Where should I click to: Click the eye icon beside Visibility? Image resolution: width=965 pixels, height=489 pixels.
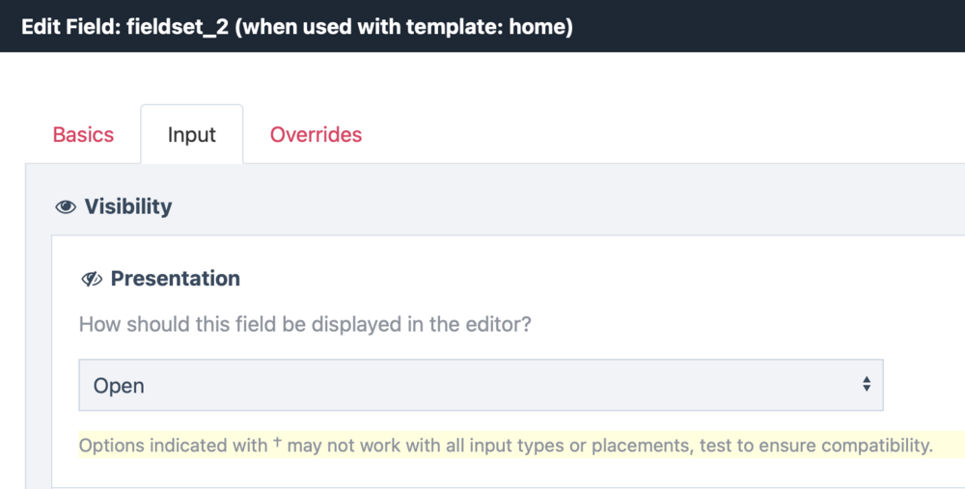pos(66,206)
